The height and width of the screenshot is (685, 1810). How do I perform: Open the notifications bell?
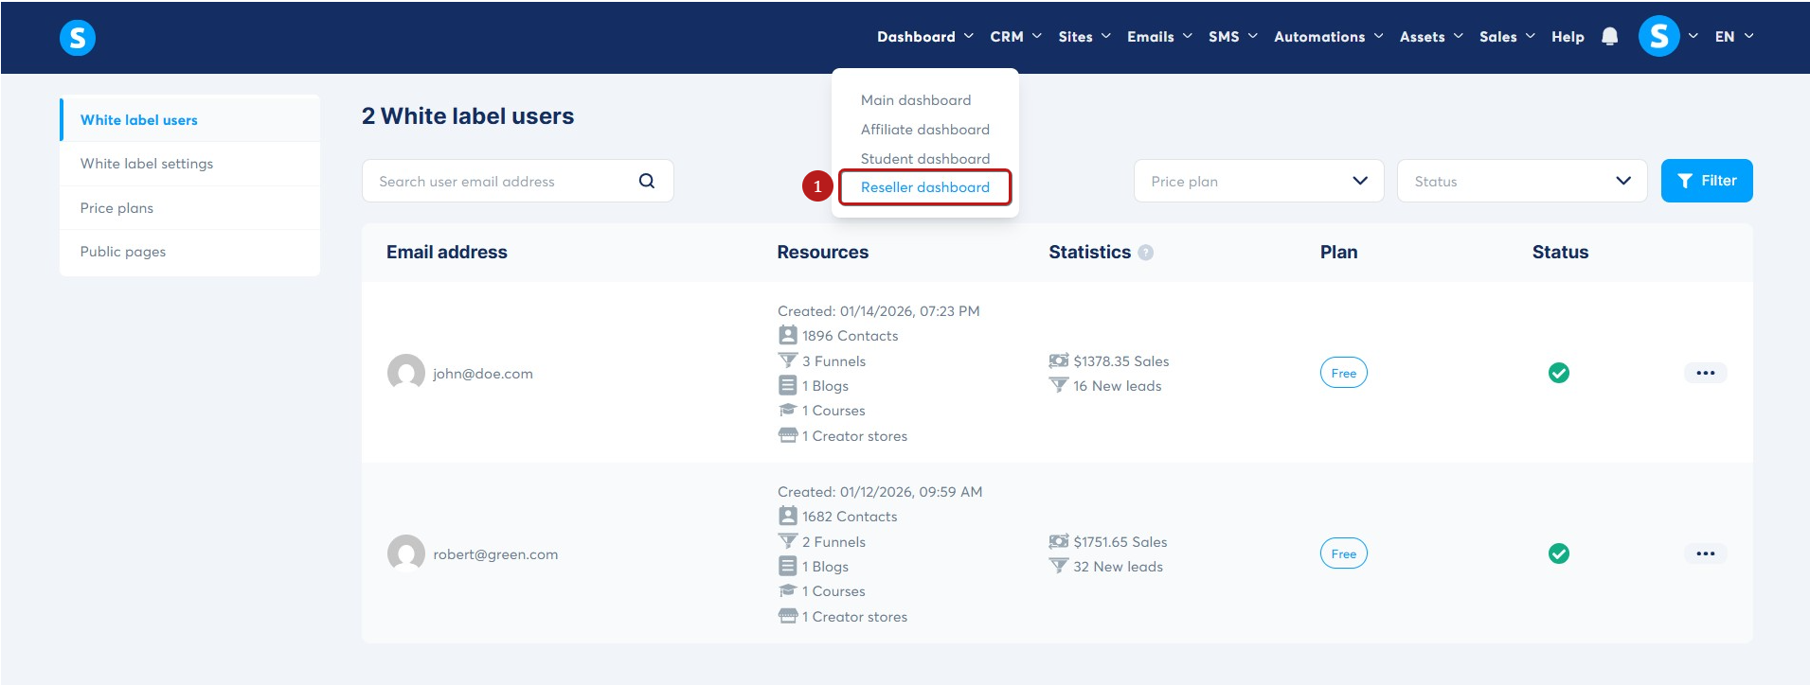click(x=1609, y=37)
